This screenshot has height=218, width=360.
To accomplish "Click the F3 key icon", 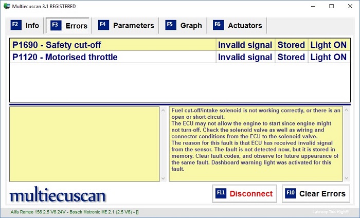I will click(x=56, y=25).
